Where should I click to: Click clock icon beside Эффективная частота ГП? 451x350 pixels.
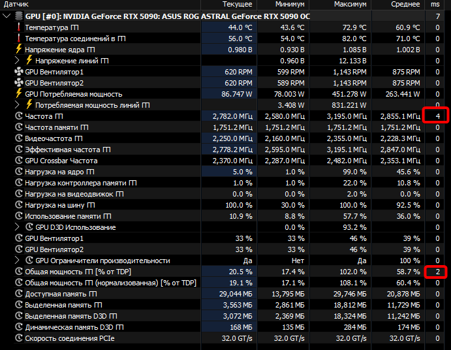click(x=19, y=150)
